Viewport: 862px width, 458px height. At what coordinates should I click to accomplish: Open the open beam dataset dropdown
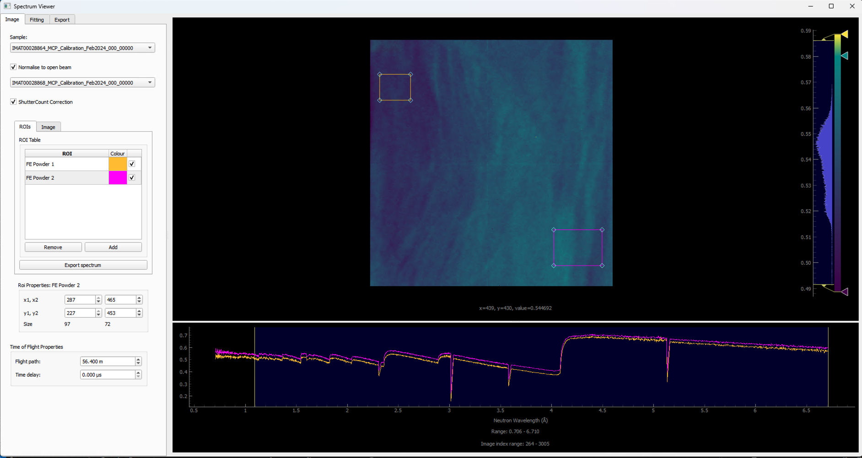[x=82, y=83]
